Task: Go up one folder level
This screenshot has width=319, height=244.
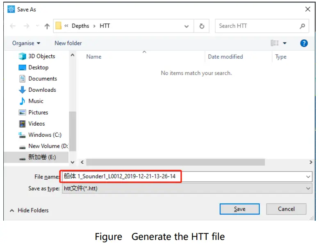Action: pyautogui.click(x=47, y=26)
